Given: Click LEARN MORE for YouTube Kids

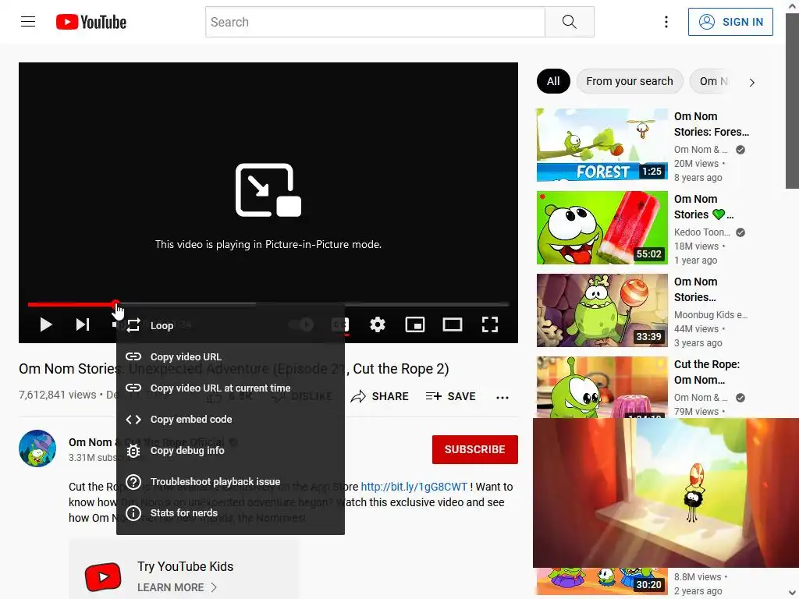Looking at the screenshot, I should point(177,587).
